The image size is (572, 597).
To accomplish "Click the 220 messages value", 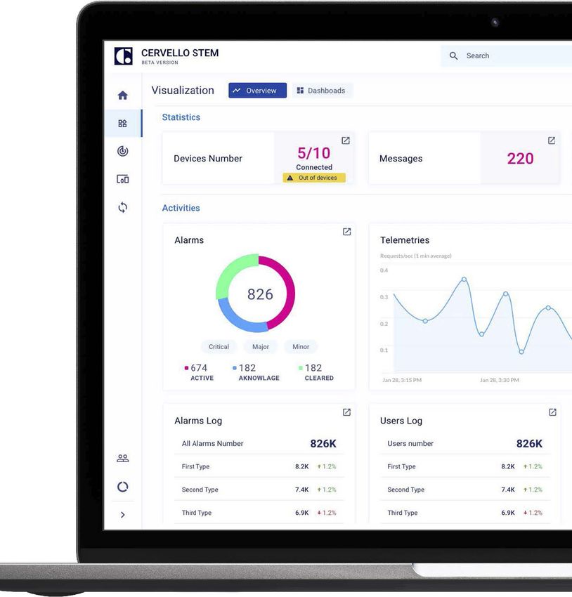I will [520, 159].
